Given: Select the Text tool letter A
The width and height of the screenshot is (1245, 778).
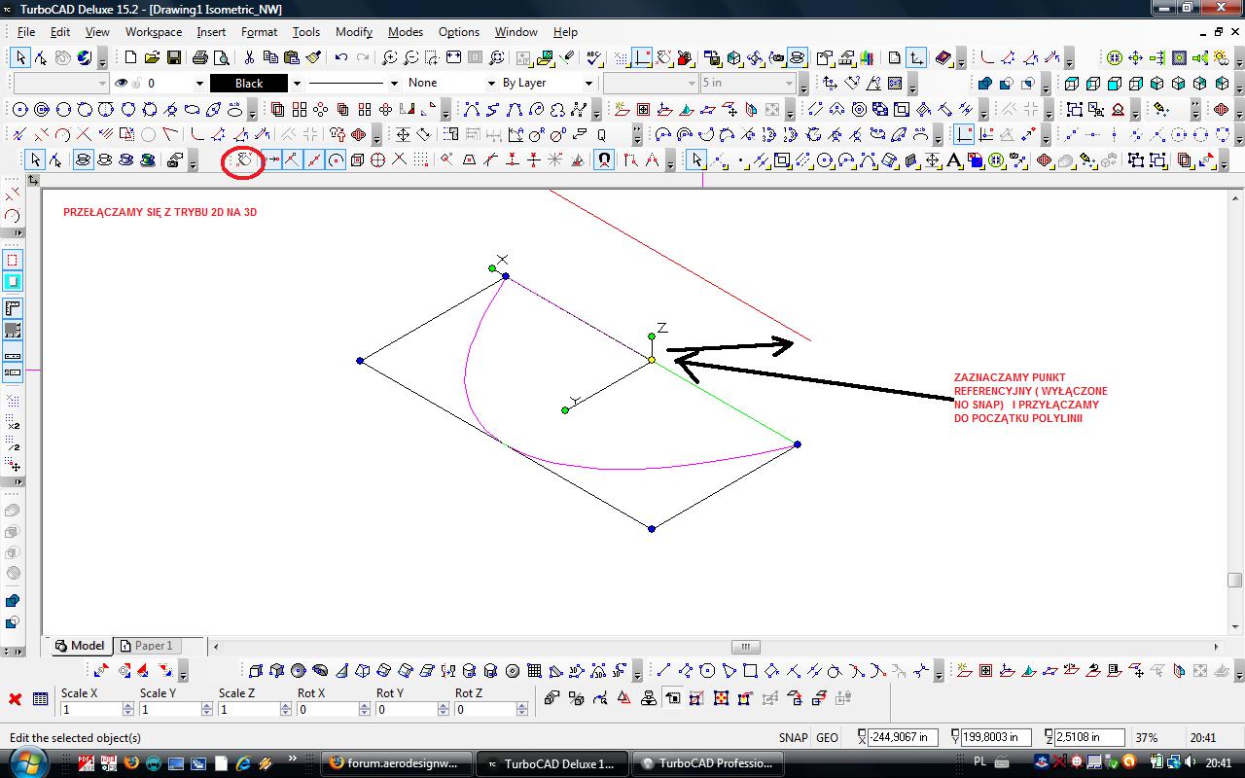Looking at the screenshot, I should 954,160.
